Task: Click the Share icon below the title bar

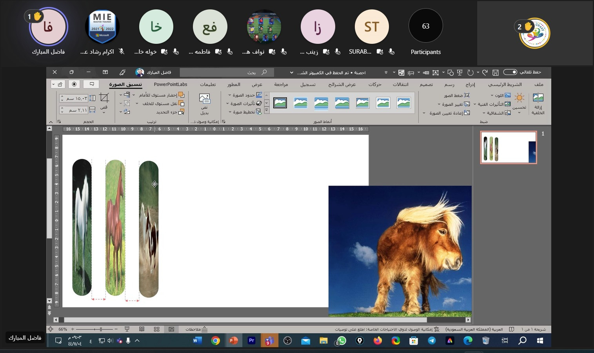Action: [60, 84]
